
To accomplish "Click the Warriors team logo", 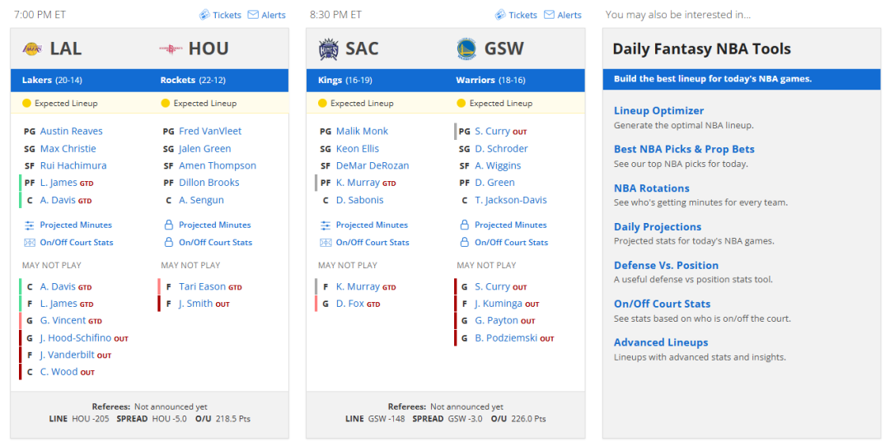I will tap(466, 49).
